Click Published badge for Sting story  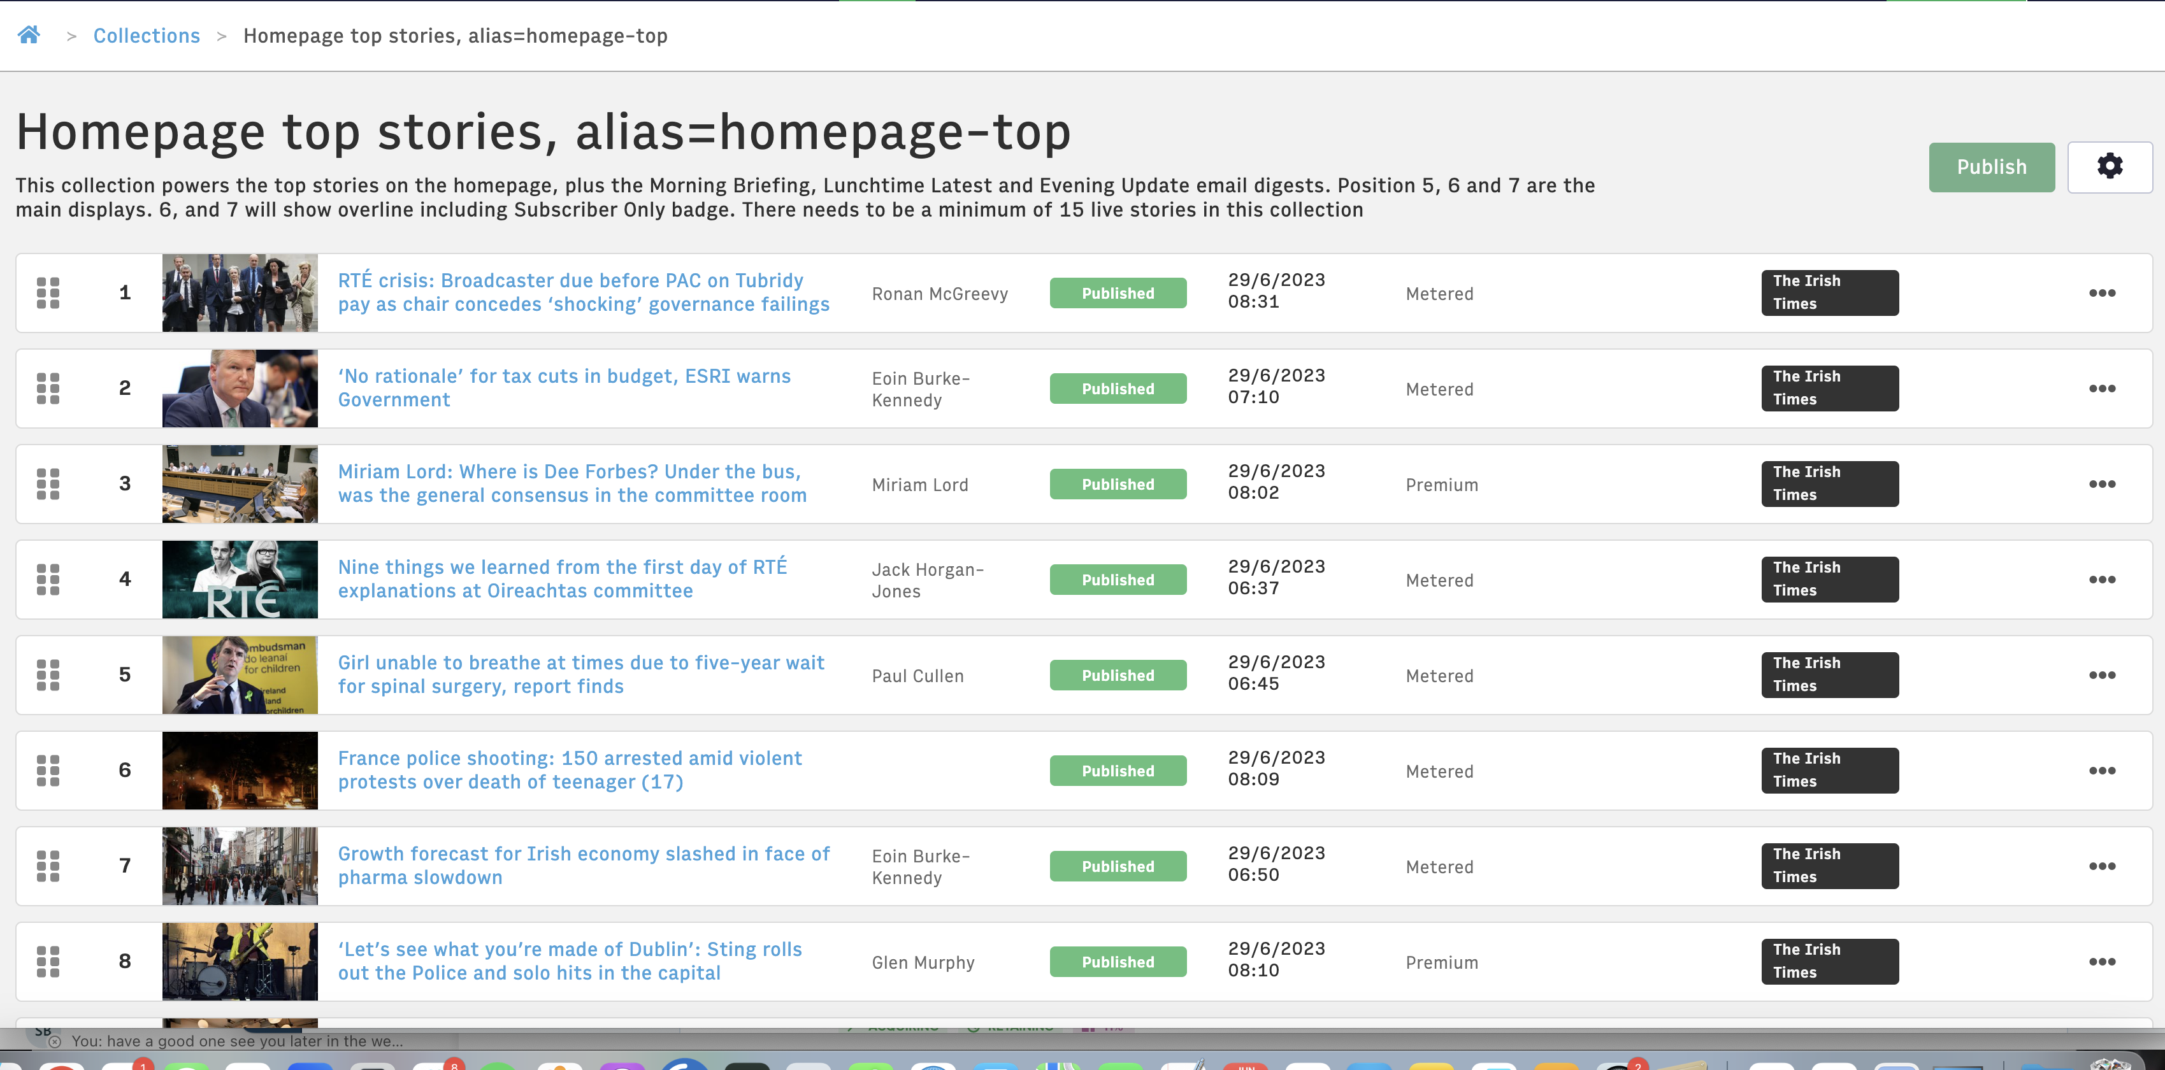coord(1118,962)
